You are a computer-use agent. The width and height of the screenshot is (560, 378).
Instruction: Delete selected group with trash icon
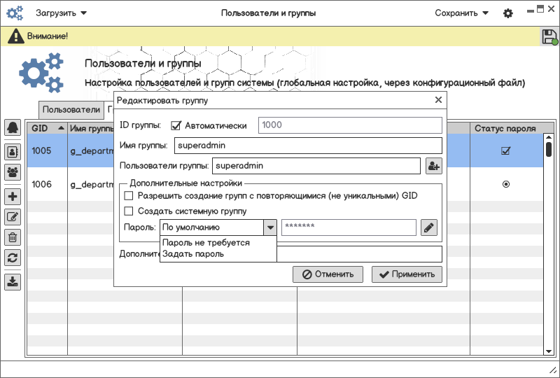pos(13,237)
